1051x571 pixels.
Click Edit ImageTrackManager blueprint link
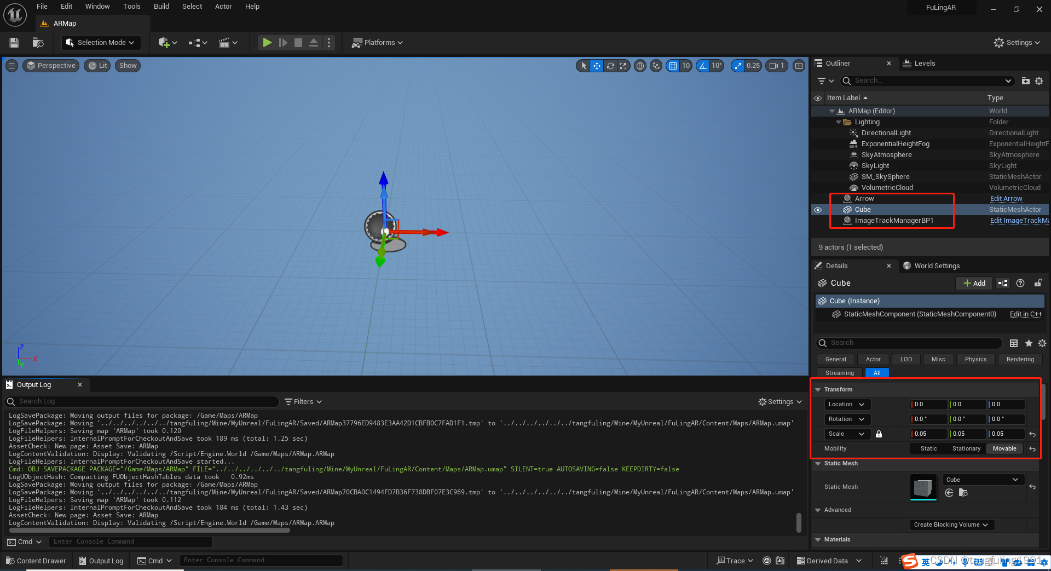[1019, 221]
